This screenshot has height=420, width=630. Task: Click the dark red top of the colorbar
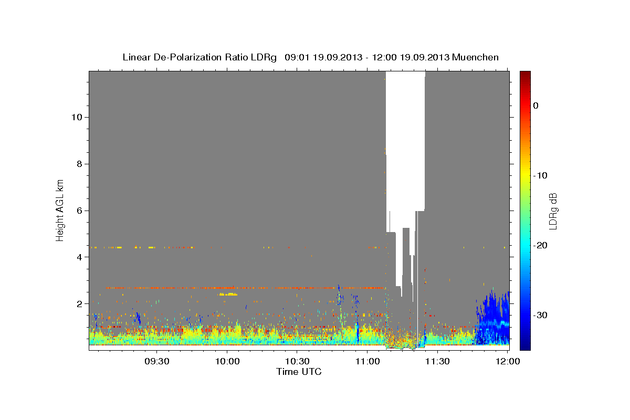[x=525, y=75]
